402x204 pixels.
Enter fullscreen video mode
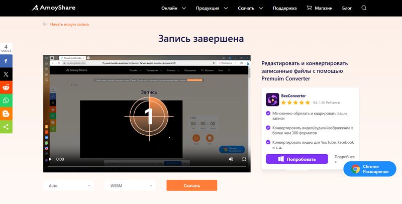tap(244, 159)
